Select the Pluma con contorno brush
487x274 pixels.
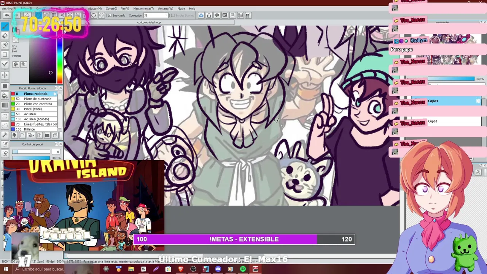(33, 104)
